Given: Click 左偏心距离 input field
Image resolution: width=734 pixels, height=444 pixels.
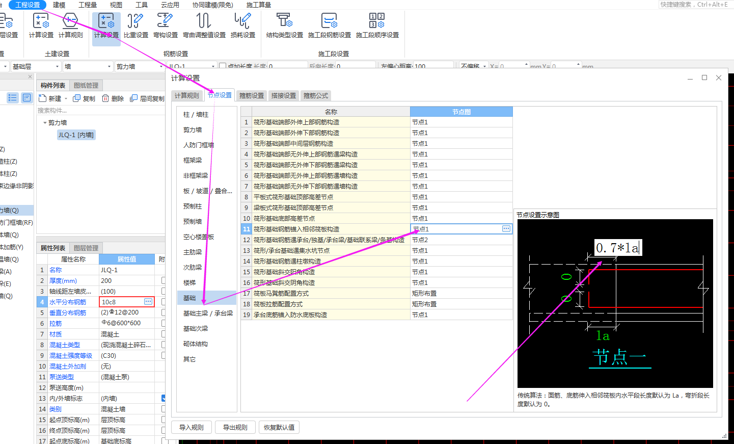Looking at the screenshot, I should [x=432, y=66].
